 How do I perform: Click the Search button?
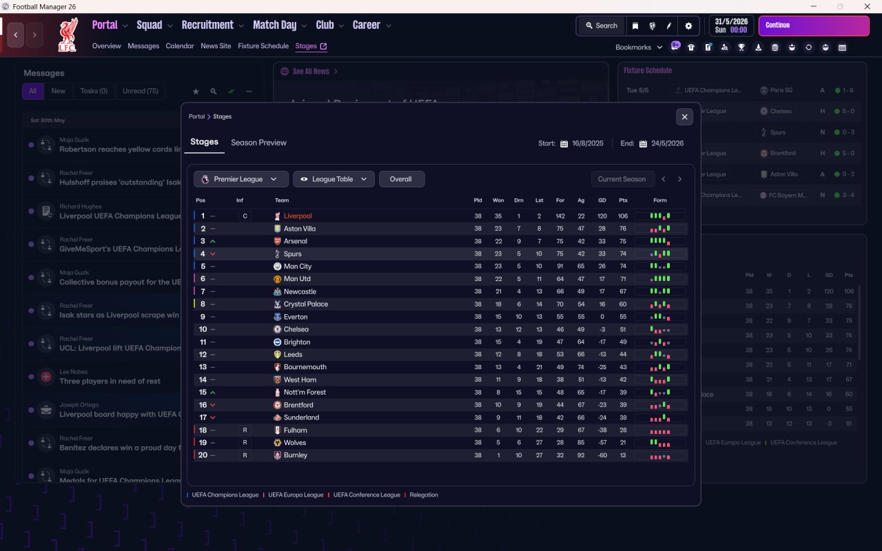pos(602,26)
